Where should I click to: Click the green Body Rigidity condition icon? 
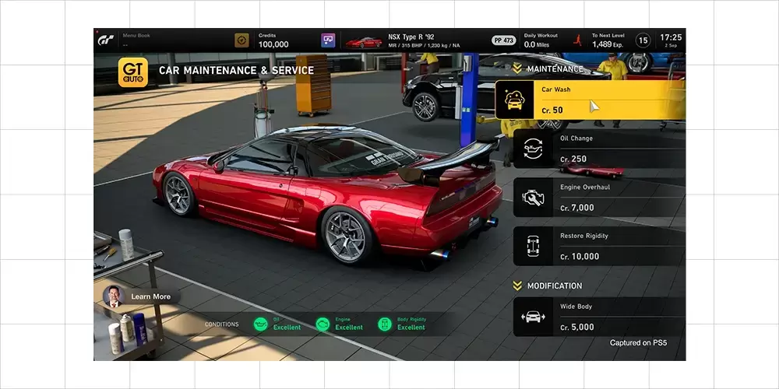pyautogui.click(x=385, y=324)
